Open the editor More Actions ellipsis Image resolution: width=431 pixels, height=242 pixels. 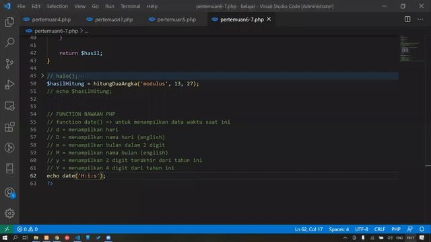[420, 19]
